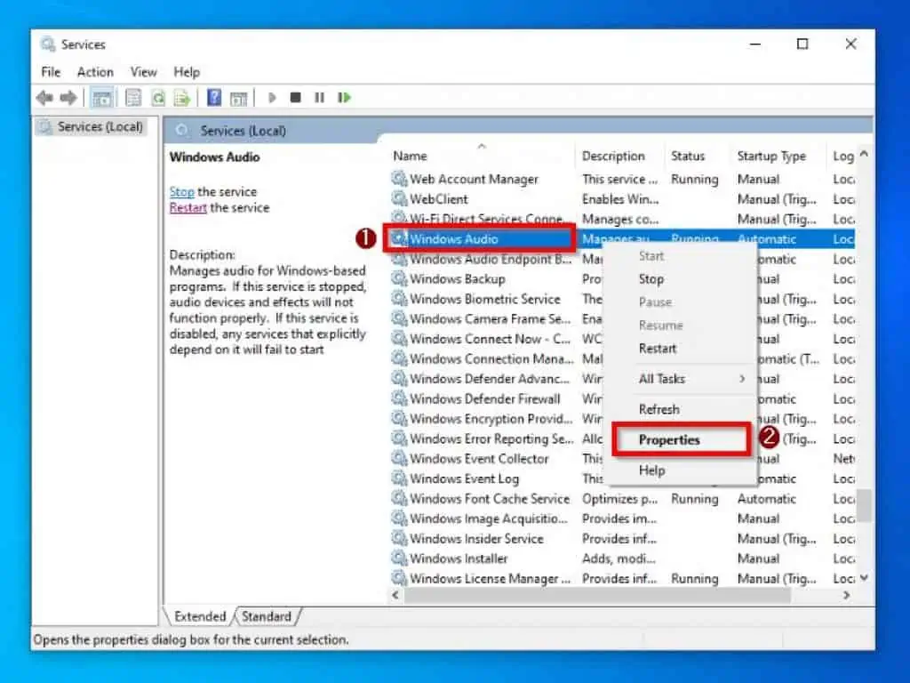The width and height of the screenshot is (910, 683).
Task: Click the Stop Service square icon
Action: 295,97
